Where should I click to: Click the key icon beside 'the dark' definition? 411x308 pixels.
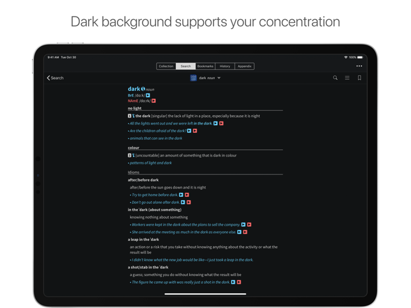coord(134,116)
